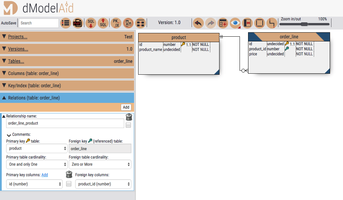Export the model as PDF
The image size is (343, 200).
point(78,23)
